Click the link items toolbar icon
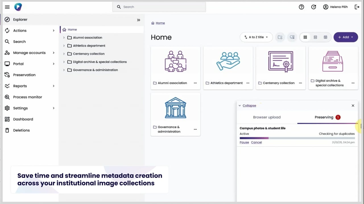 pos(292,37)
